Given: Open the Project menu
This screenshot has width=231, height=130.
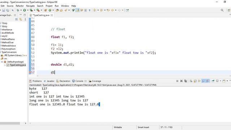Looking at the screenshot, I should (x=49, y=6).
